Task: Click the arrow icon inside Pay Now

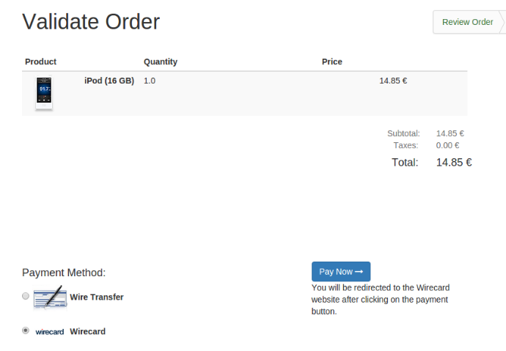Action: [359, 272]
